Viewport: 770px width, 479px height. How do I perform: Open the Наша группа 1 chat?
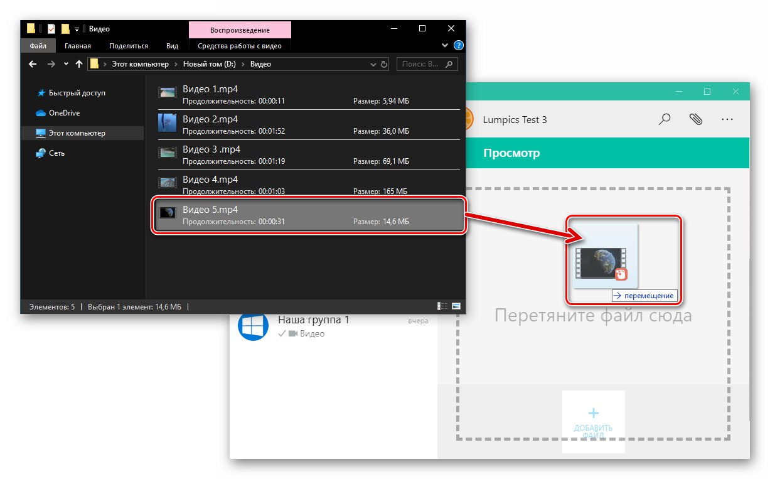pyautogui.click(x=333, y=326)
